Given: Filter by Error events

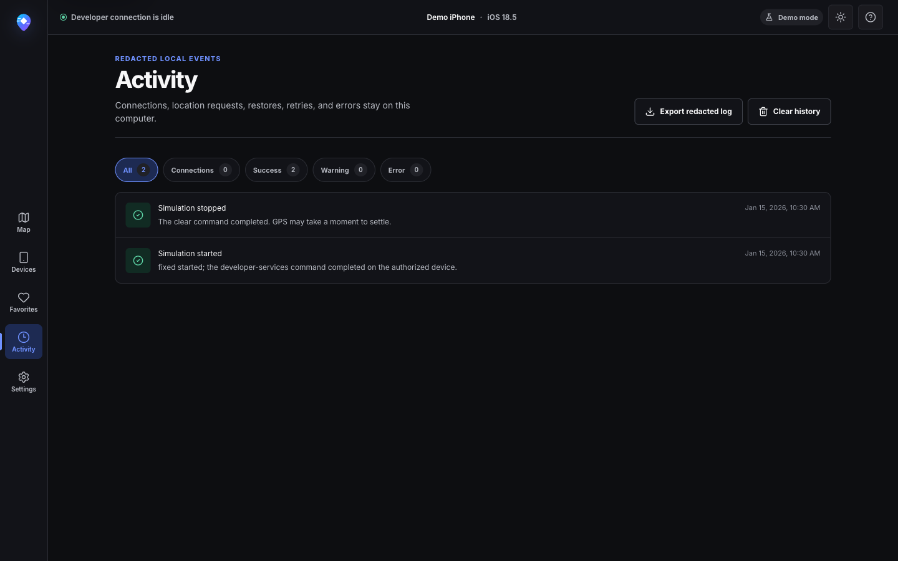Looking at the screenshot, I should pyautogui.click(x=405, y=170).
